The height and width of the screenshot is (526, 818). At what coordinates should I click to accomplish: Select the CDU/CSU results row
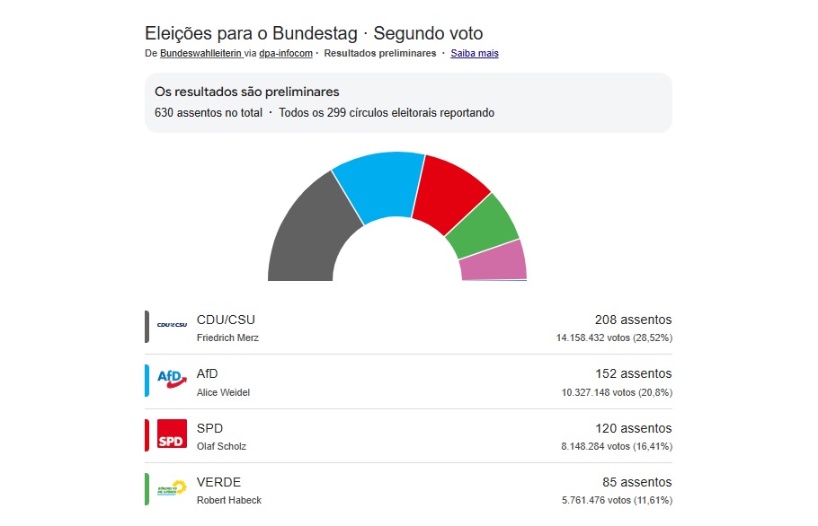(409, 328)
